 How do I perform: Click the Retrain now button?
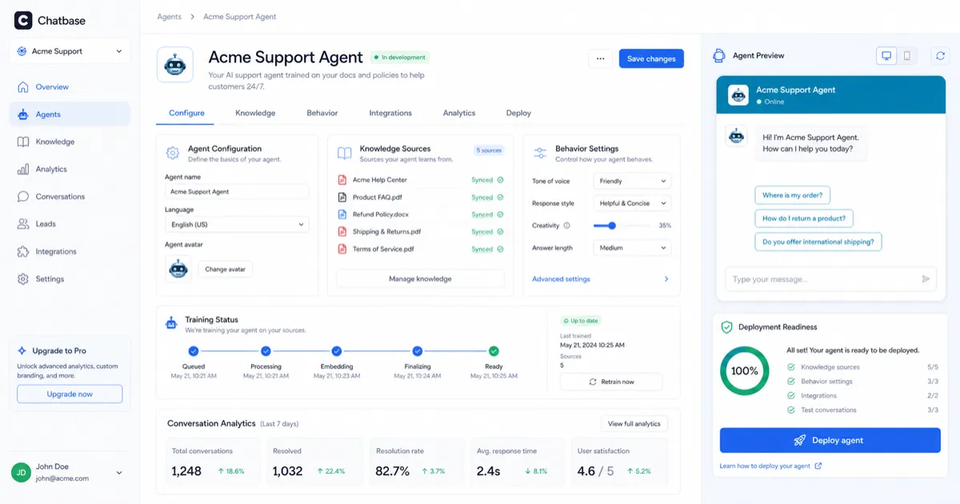point(610,382)
